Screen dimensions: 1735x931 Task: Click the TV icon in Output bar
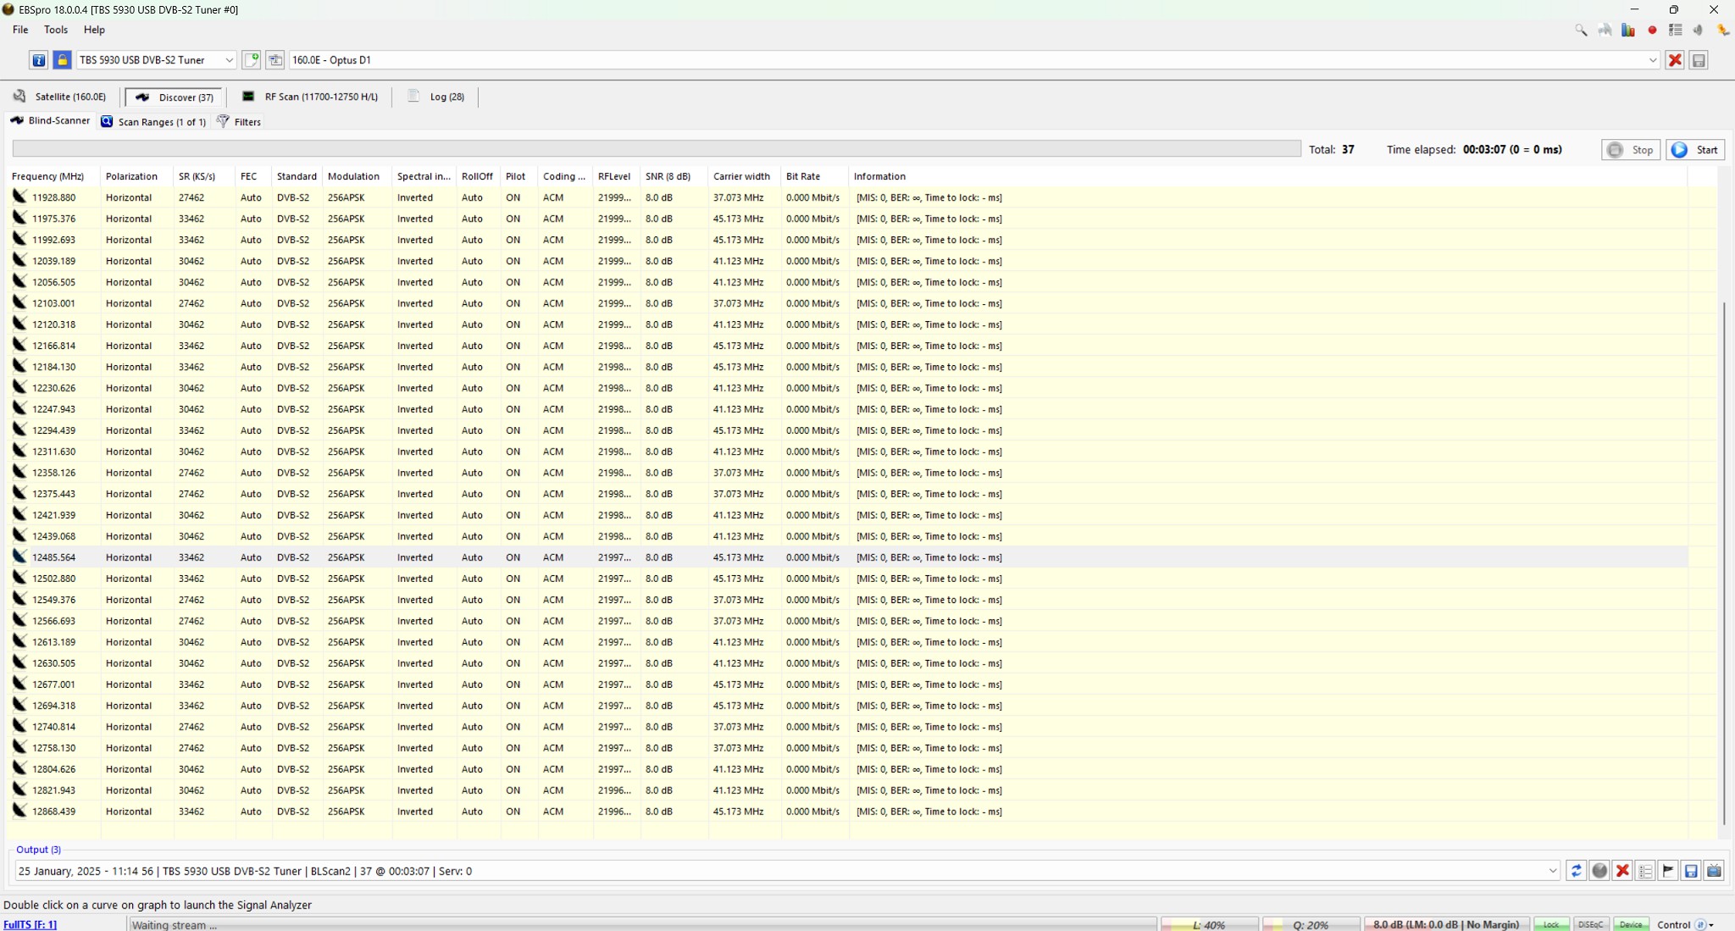pyautogui.click(x=1714, y=871)
